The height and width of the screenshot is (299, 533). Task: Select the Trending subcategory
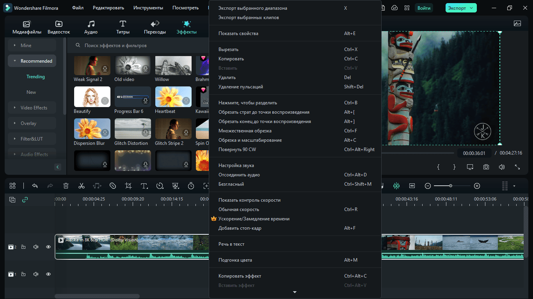pos(36,77)
